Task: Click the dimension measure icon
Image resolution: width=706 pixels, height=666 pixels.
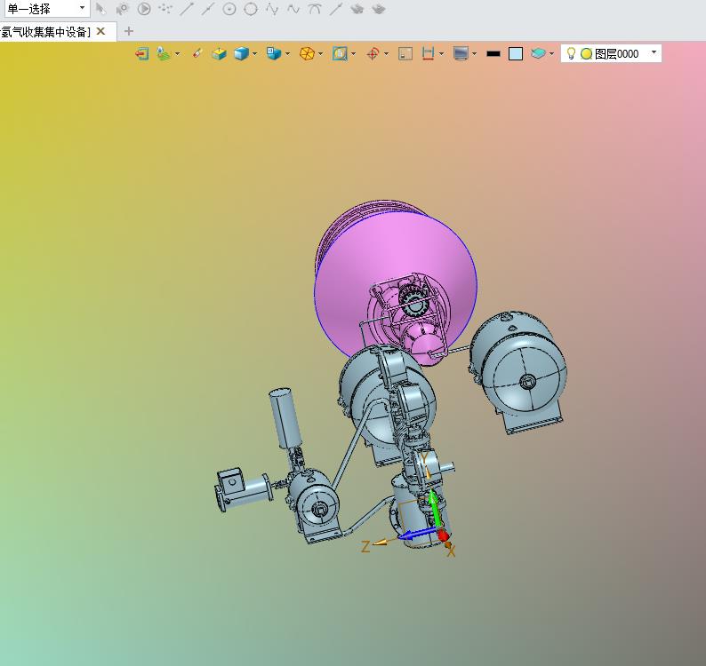Action: (428, 54)
